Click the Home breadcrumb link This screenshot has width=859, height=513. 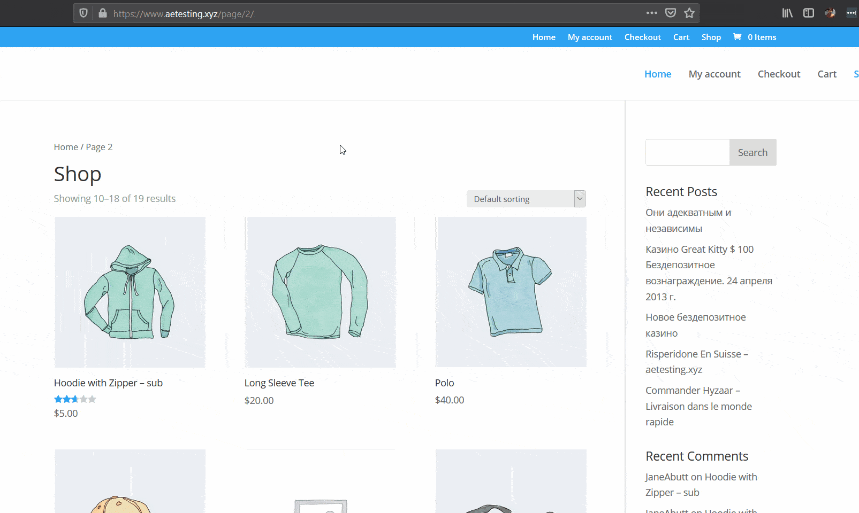(66, 147)
